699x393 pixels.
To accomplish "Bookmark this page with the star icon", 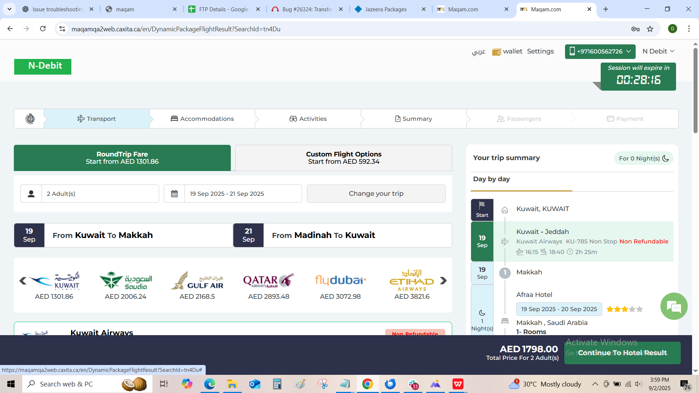I will click(650, 29).
